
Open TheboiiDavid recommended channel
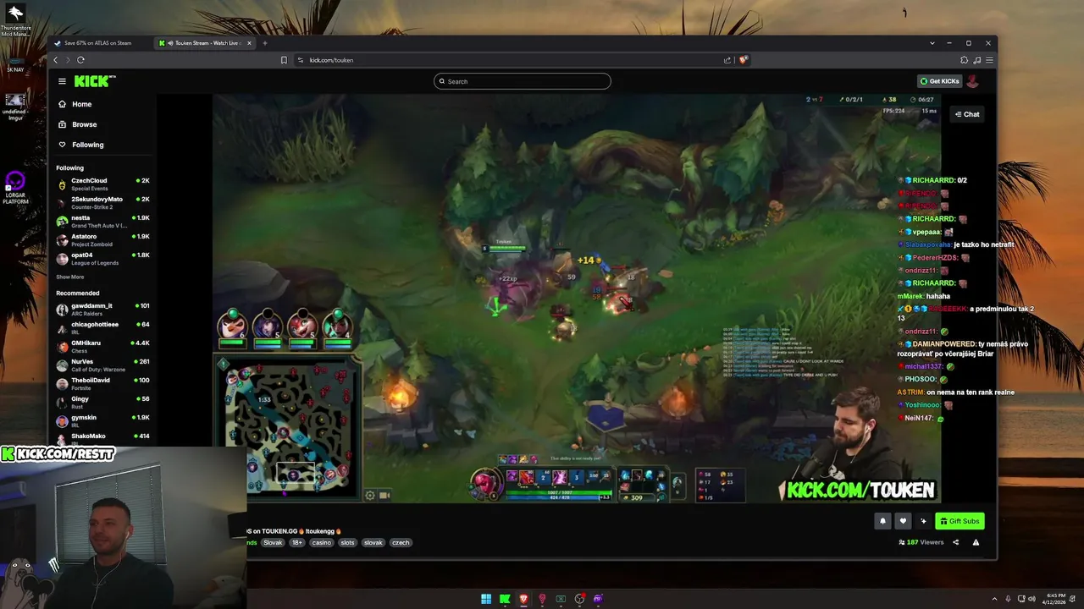coord(102,383)
